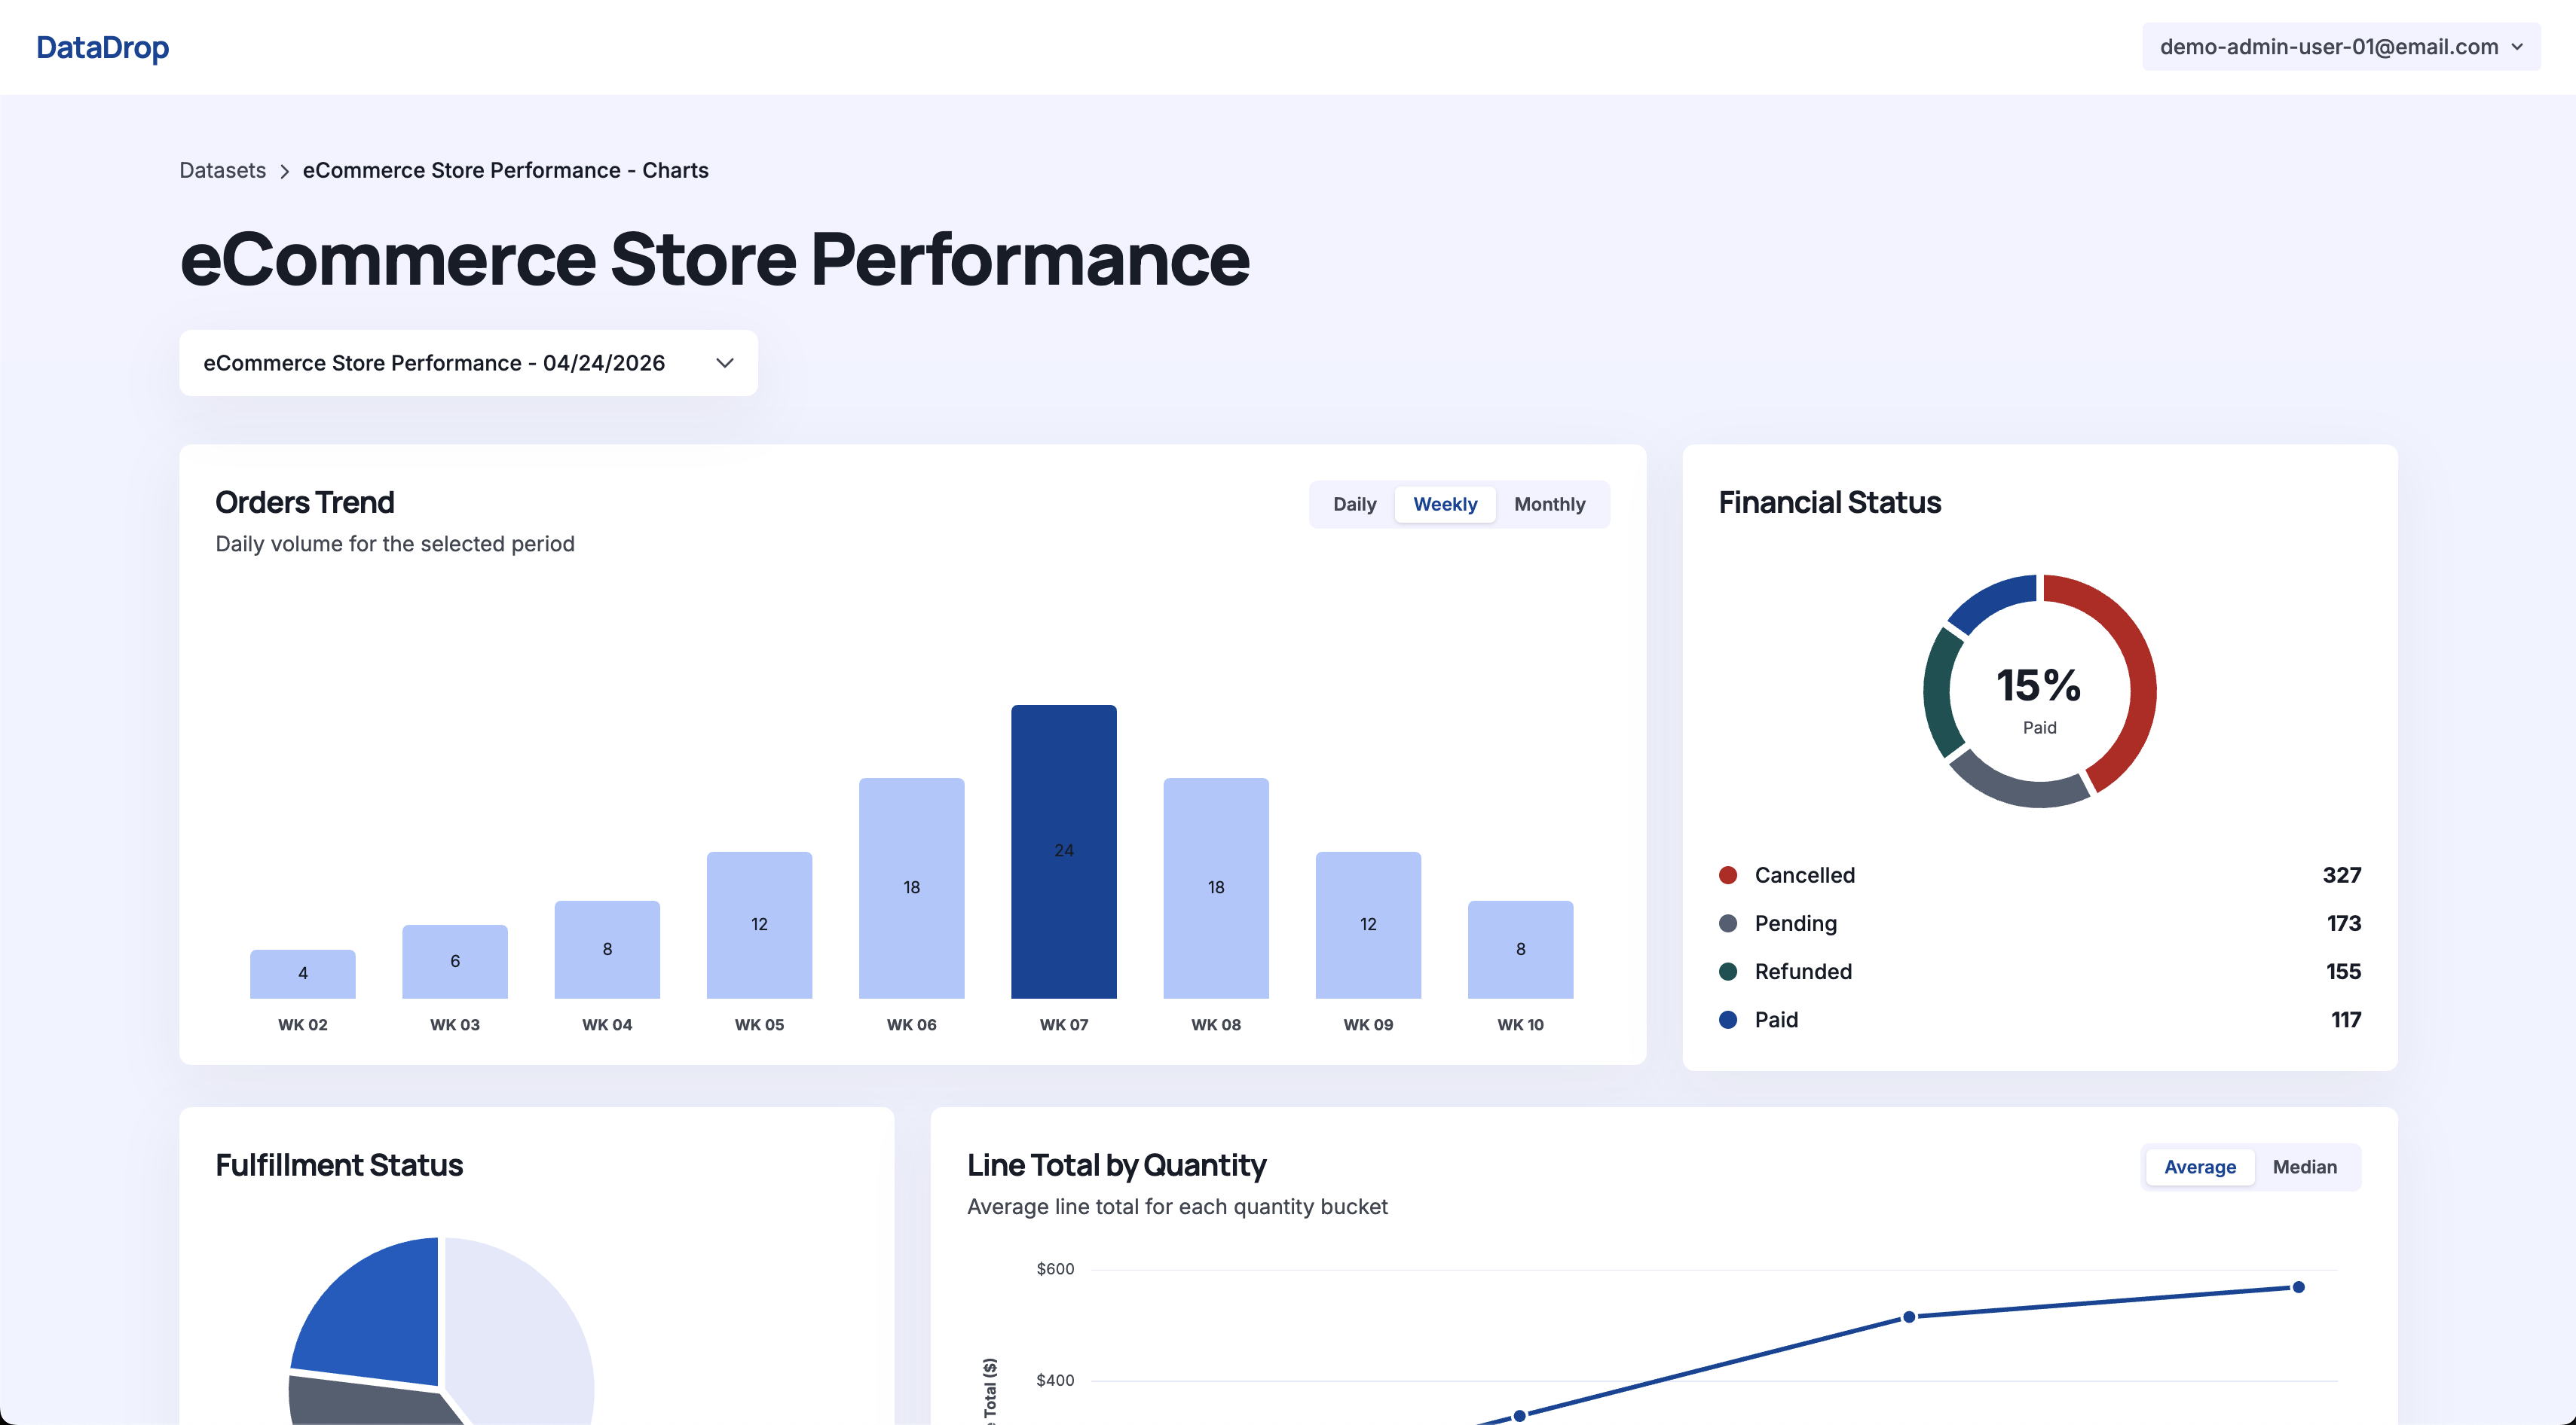Viewport: 2576px width, 1425px height.
Task: Click the $600 line chart data point
Action: [x=2298, y=1287]
